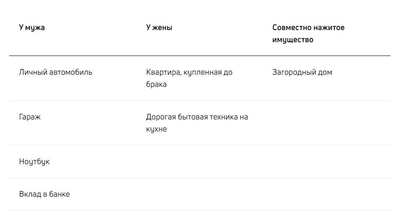
Task: Click the 'У жены' column header
Action: (159, 28)
